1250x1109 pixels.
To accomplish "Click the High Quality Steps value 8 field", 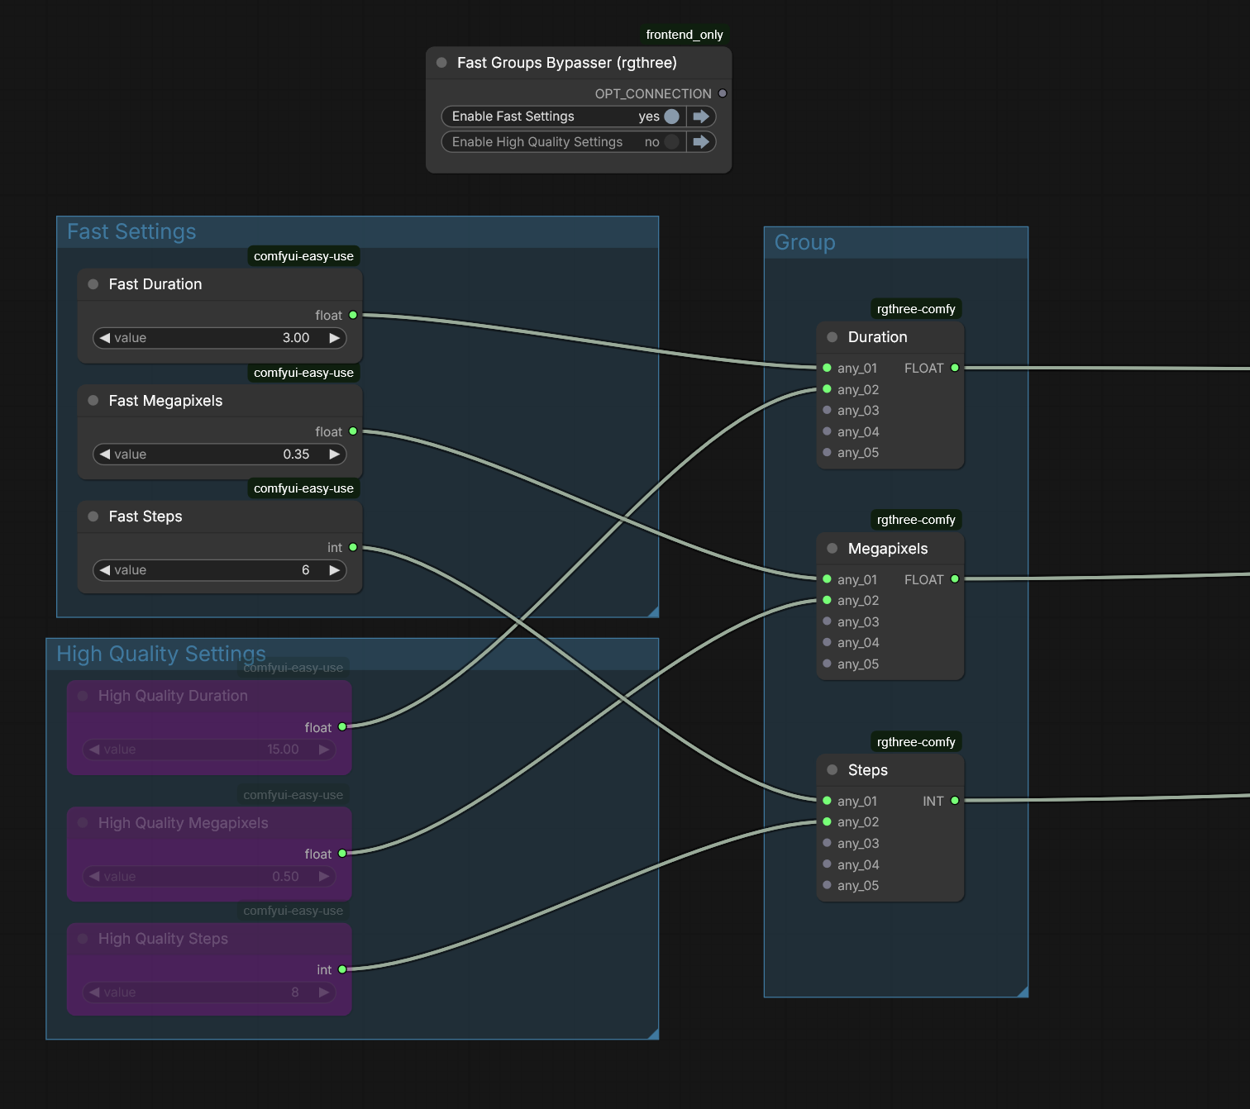I will (x=209, y=992).
